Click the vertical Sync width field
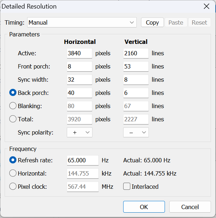The image size is (216, 218). click(x=136, y=80)
